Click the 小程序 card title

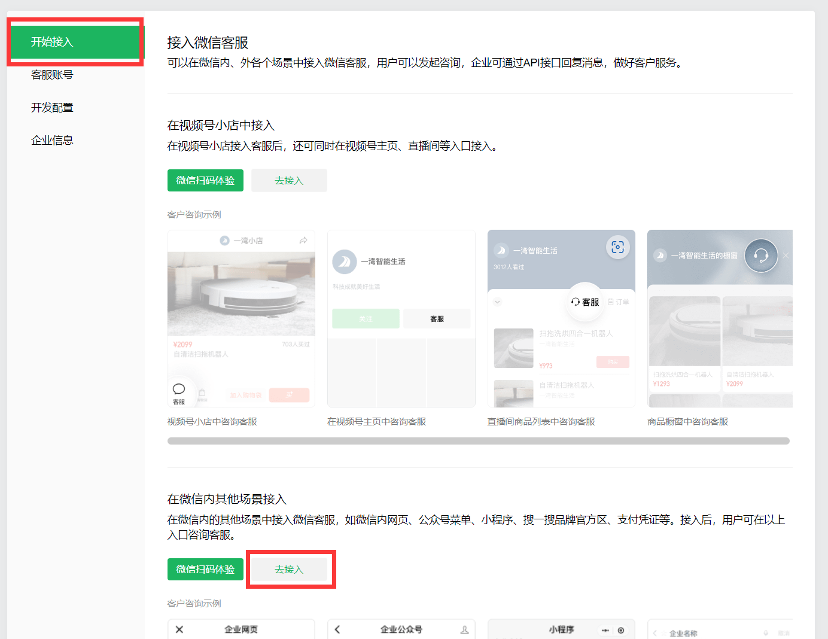point(562,629)
